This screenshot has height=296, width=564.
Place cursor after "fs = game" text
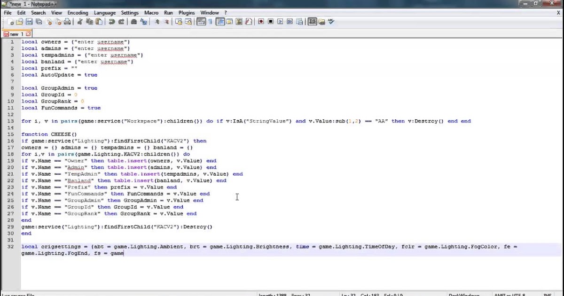124,253
